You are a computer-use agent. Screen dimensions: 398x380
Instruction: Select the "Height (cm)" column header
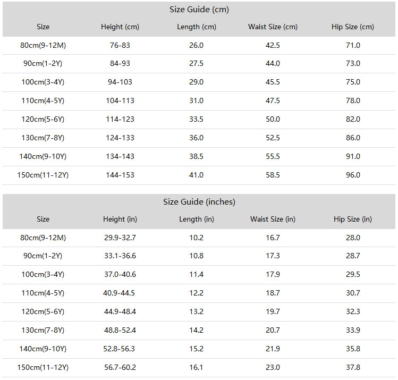click(120, 27)
